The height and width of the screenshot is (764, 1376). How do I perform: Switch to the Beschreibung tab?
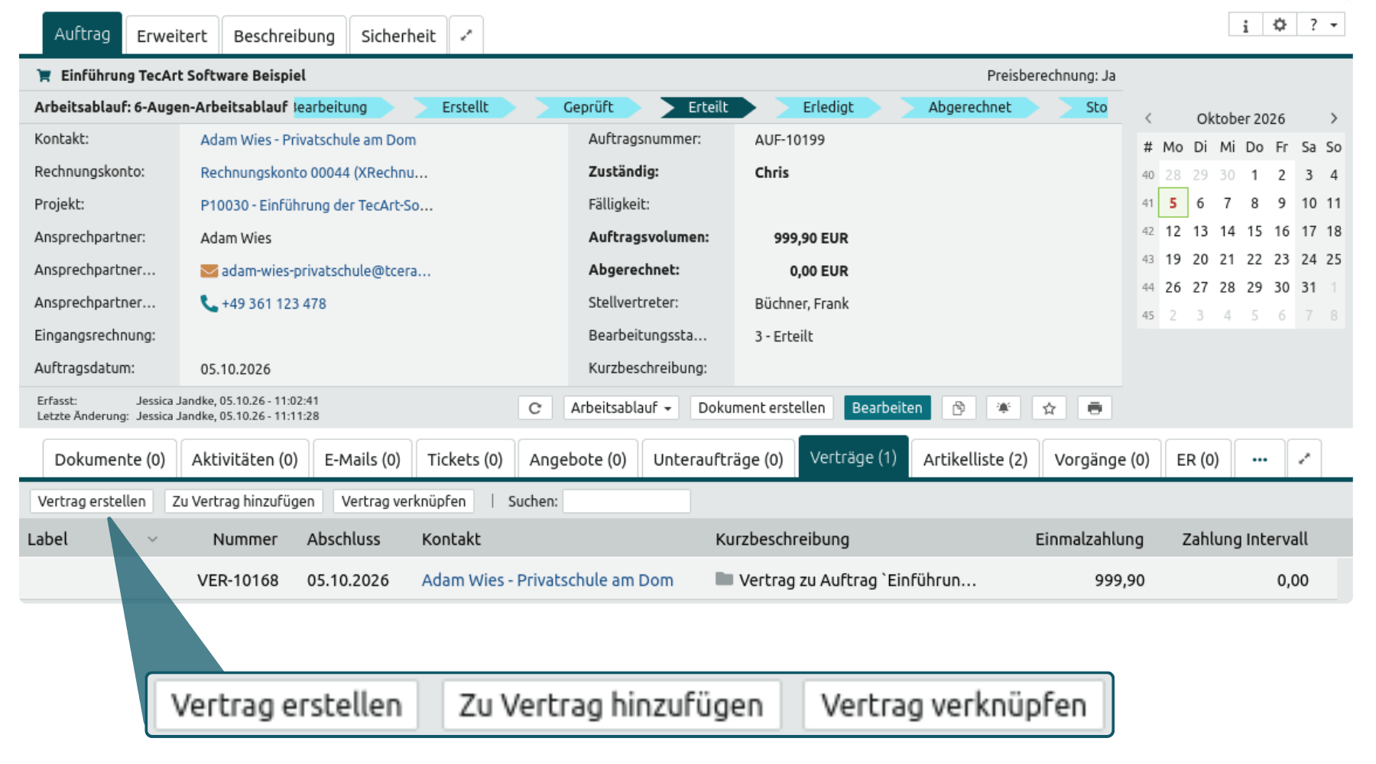pos(284,35)
